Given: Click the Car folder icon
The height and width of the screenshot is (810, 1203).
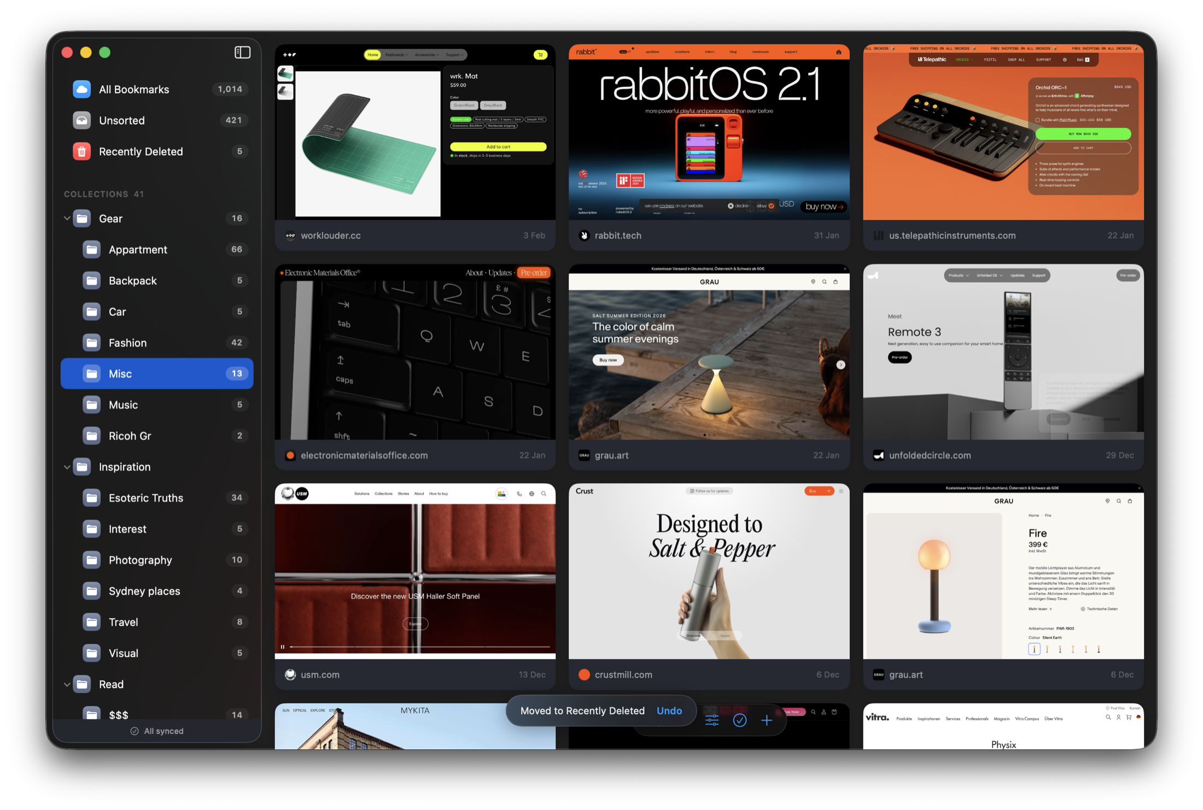Looking at the screenshot, I should (92, 312).
